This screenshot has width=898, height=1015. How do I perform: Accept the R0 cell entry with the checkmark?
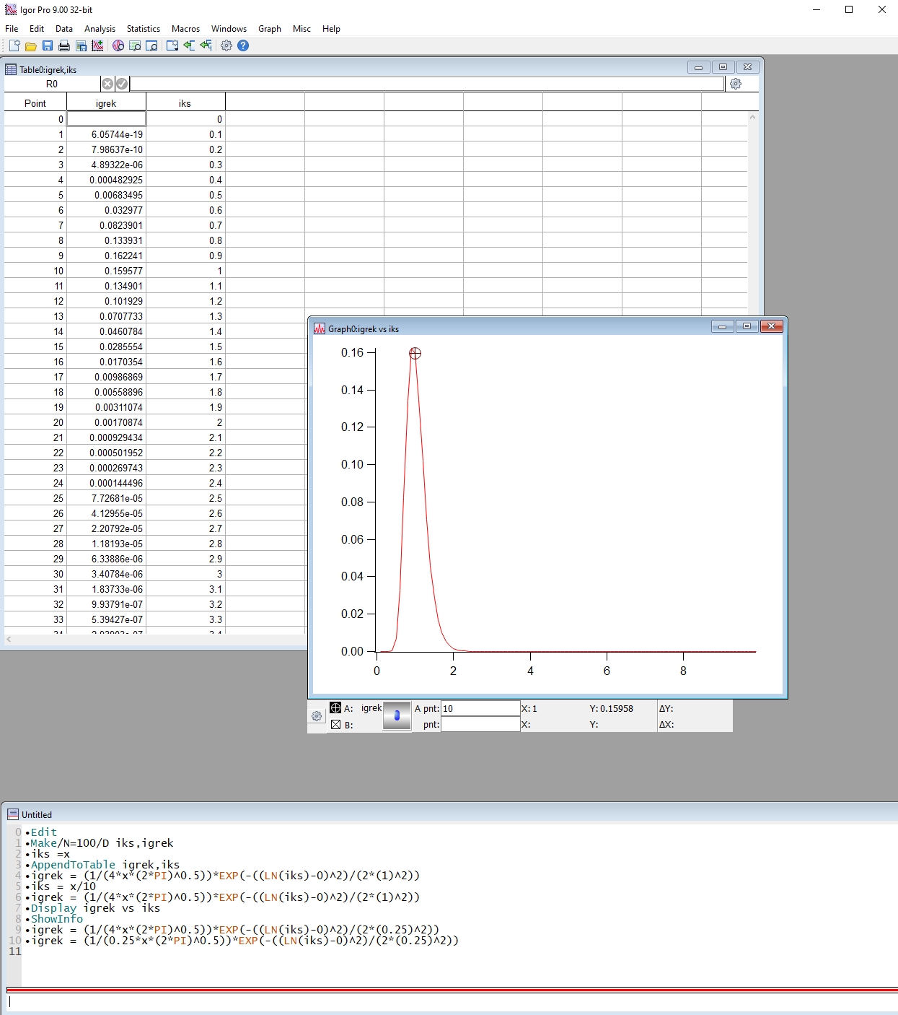tap(122, 83)
